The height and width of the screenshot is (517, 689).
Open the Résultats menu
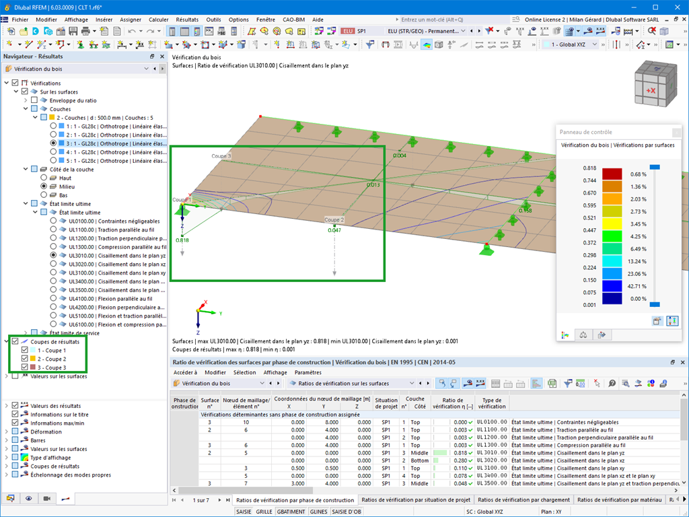187,20
